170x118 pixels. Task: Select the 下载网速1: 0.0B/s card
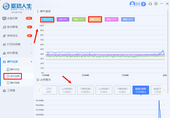[x=122, y=90]
